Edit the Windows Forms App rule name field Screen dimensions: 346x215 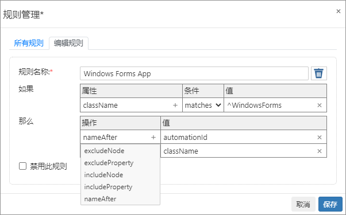pyautogui.click(x=194, y=73)
